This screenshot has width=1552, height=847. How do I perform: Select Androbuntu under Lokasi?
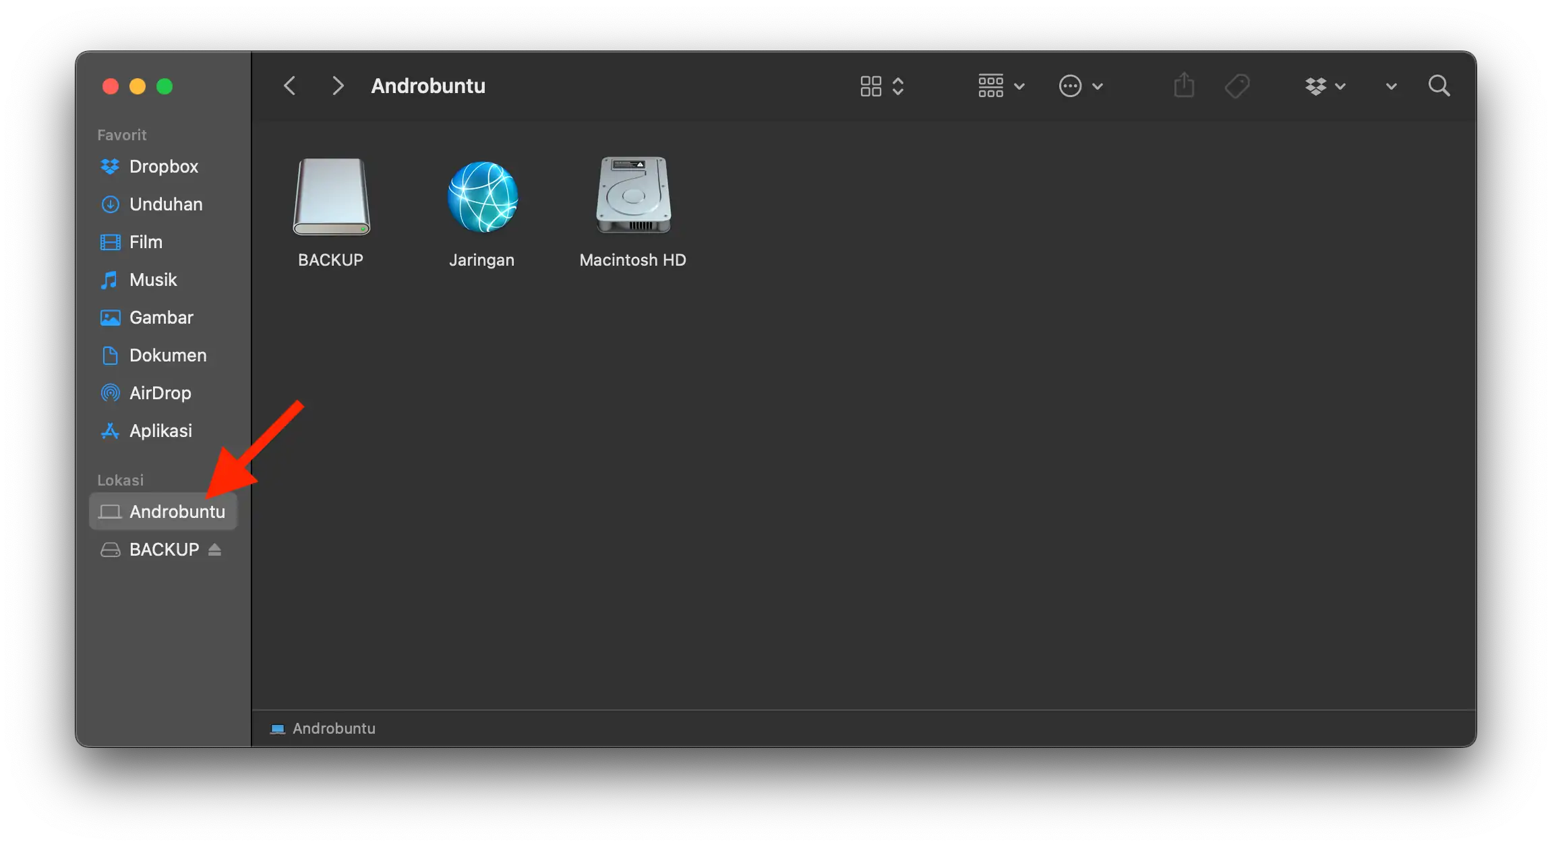(177, 511)
